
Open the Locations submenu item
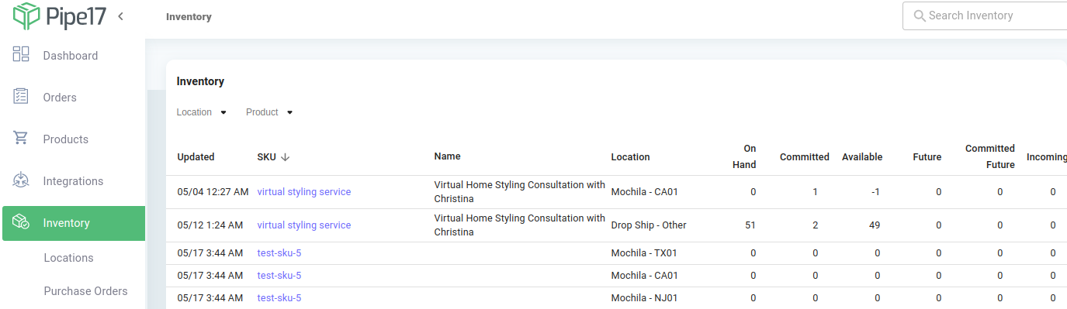click(69, 258)
